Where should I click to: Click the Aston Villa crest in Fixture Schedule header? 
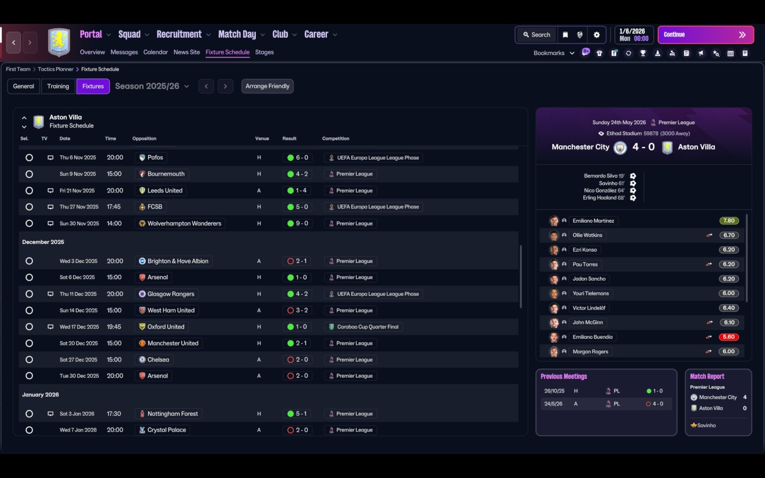coord(39,122)
